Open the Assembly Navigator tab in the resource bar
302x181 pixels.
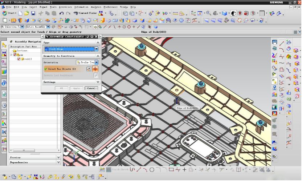click(x=4, y=45)
